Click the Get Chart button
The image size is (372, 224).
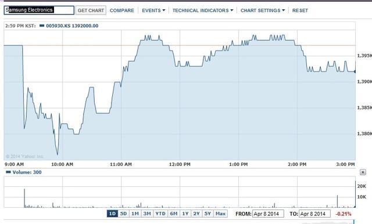(x=91, y=10)
